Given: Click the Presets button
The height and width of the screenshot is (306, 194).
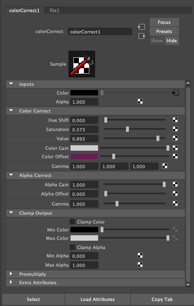Looking at the screenshot, I should [x=164, y=31].
